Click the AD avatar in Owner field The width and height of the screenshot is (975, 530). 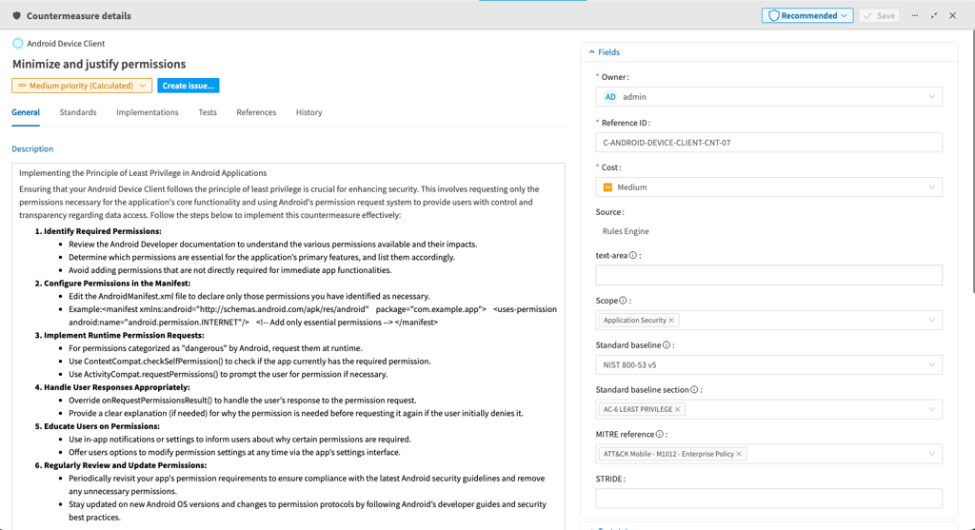(x=610, y=97)
